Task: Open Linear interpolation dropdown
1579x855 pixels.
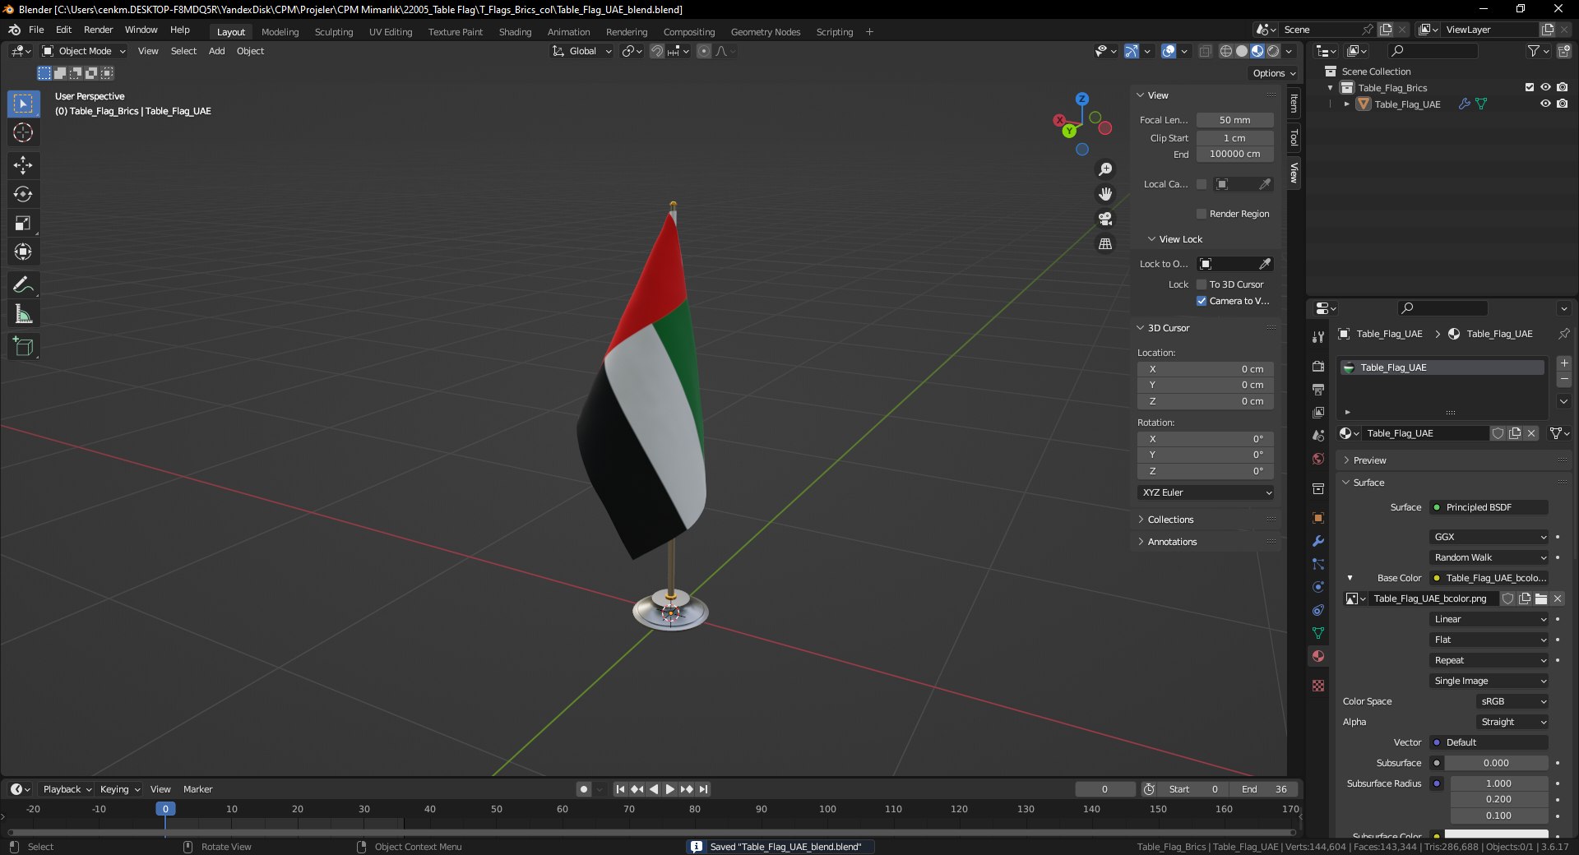Action: coord(1489,619)
